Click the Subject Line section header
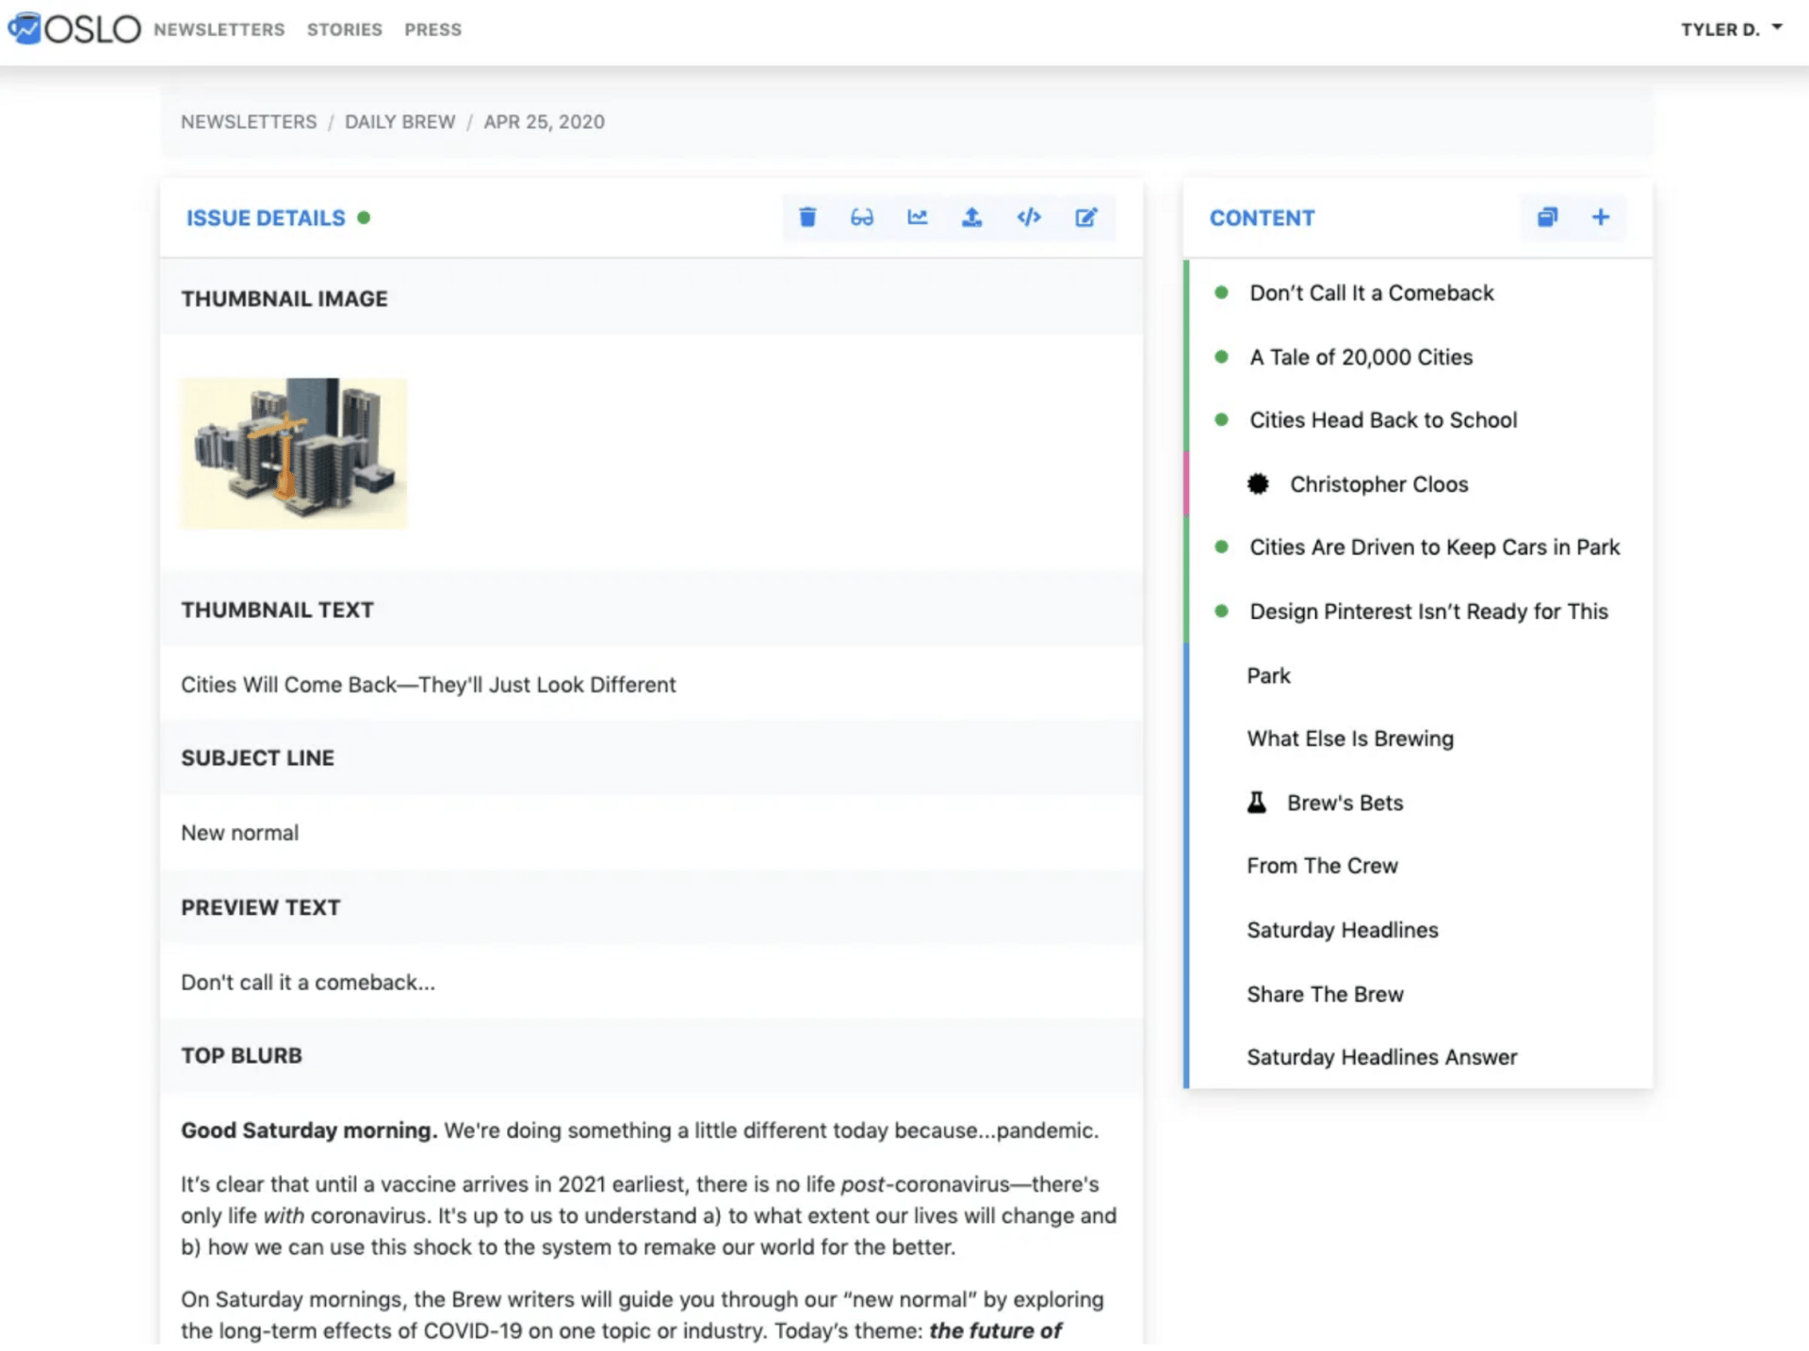This screenshot has height=1351, width=1809. click(651, 758)
